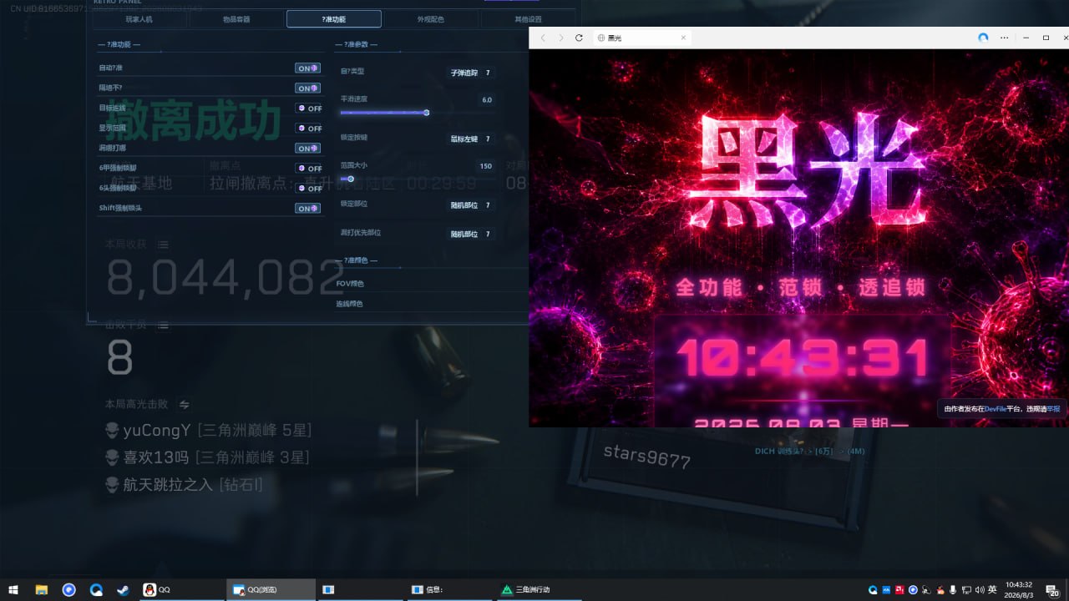1069x601 pixels.
Task: Open Microsoft Edge from the taskbar
Action: (97, 589)
